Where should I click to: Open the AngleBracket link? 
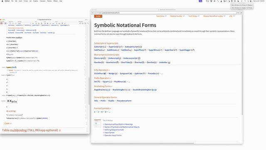click(x=102, y=90)
